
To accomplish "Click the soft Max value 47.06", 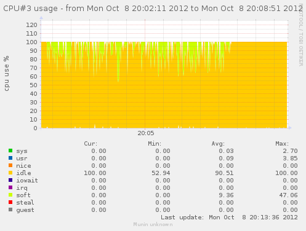I will [x=288, y=195].
